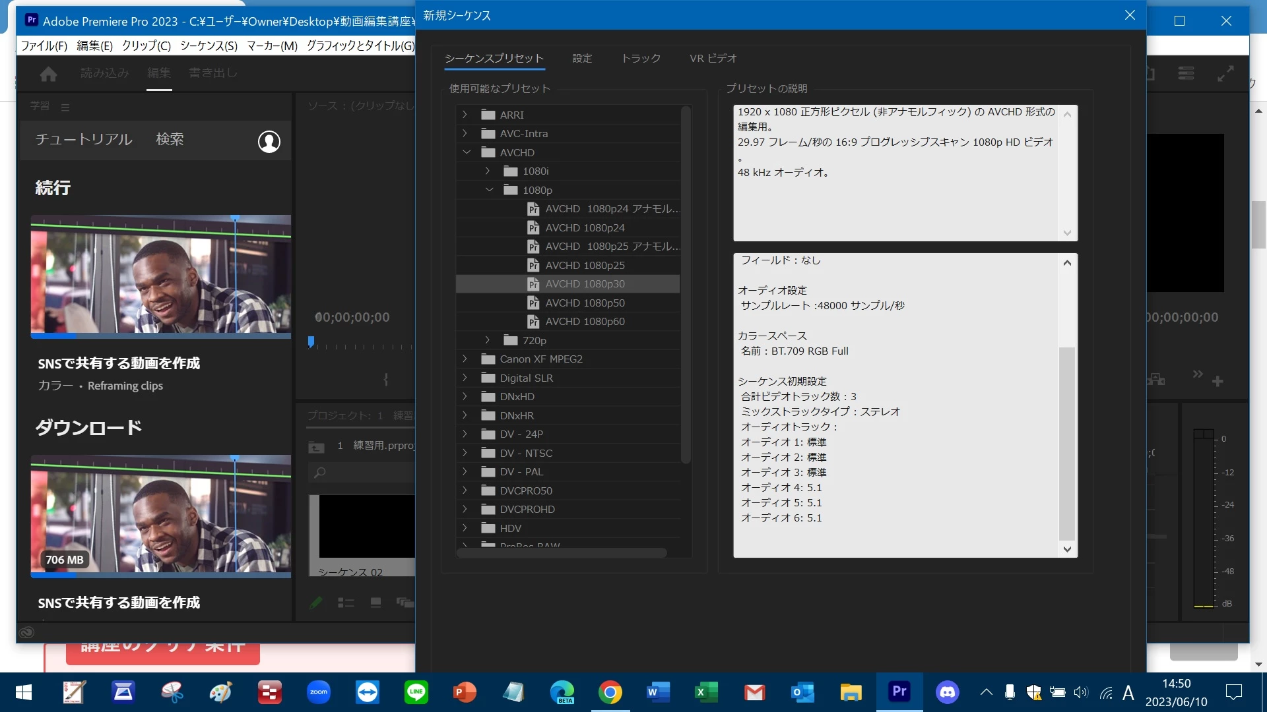Select the AVCHD 1080p24 preset
This screenshot has height=712, width=1267.
(585, 227)
